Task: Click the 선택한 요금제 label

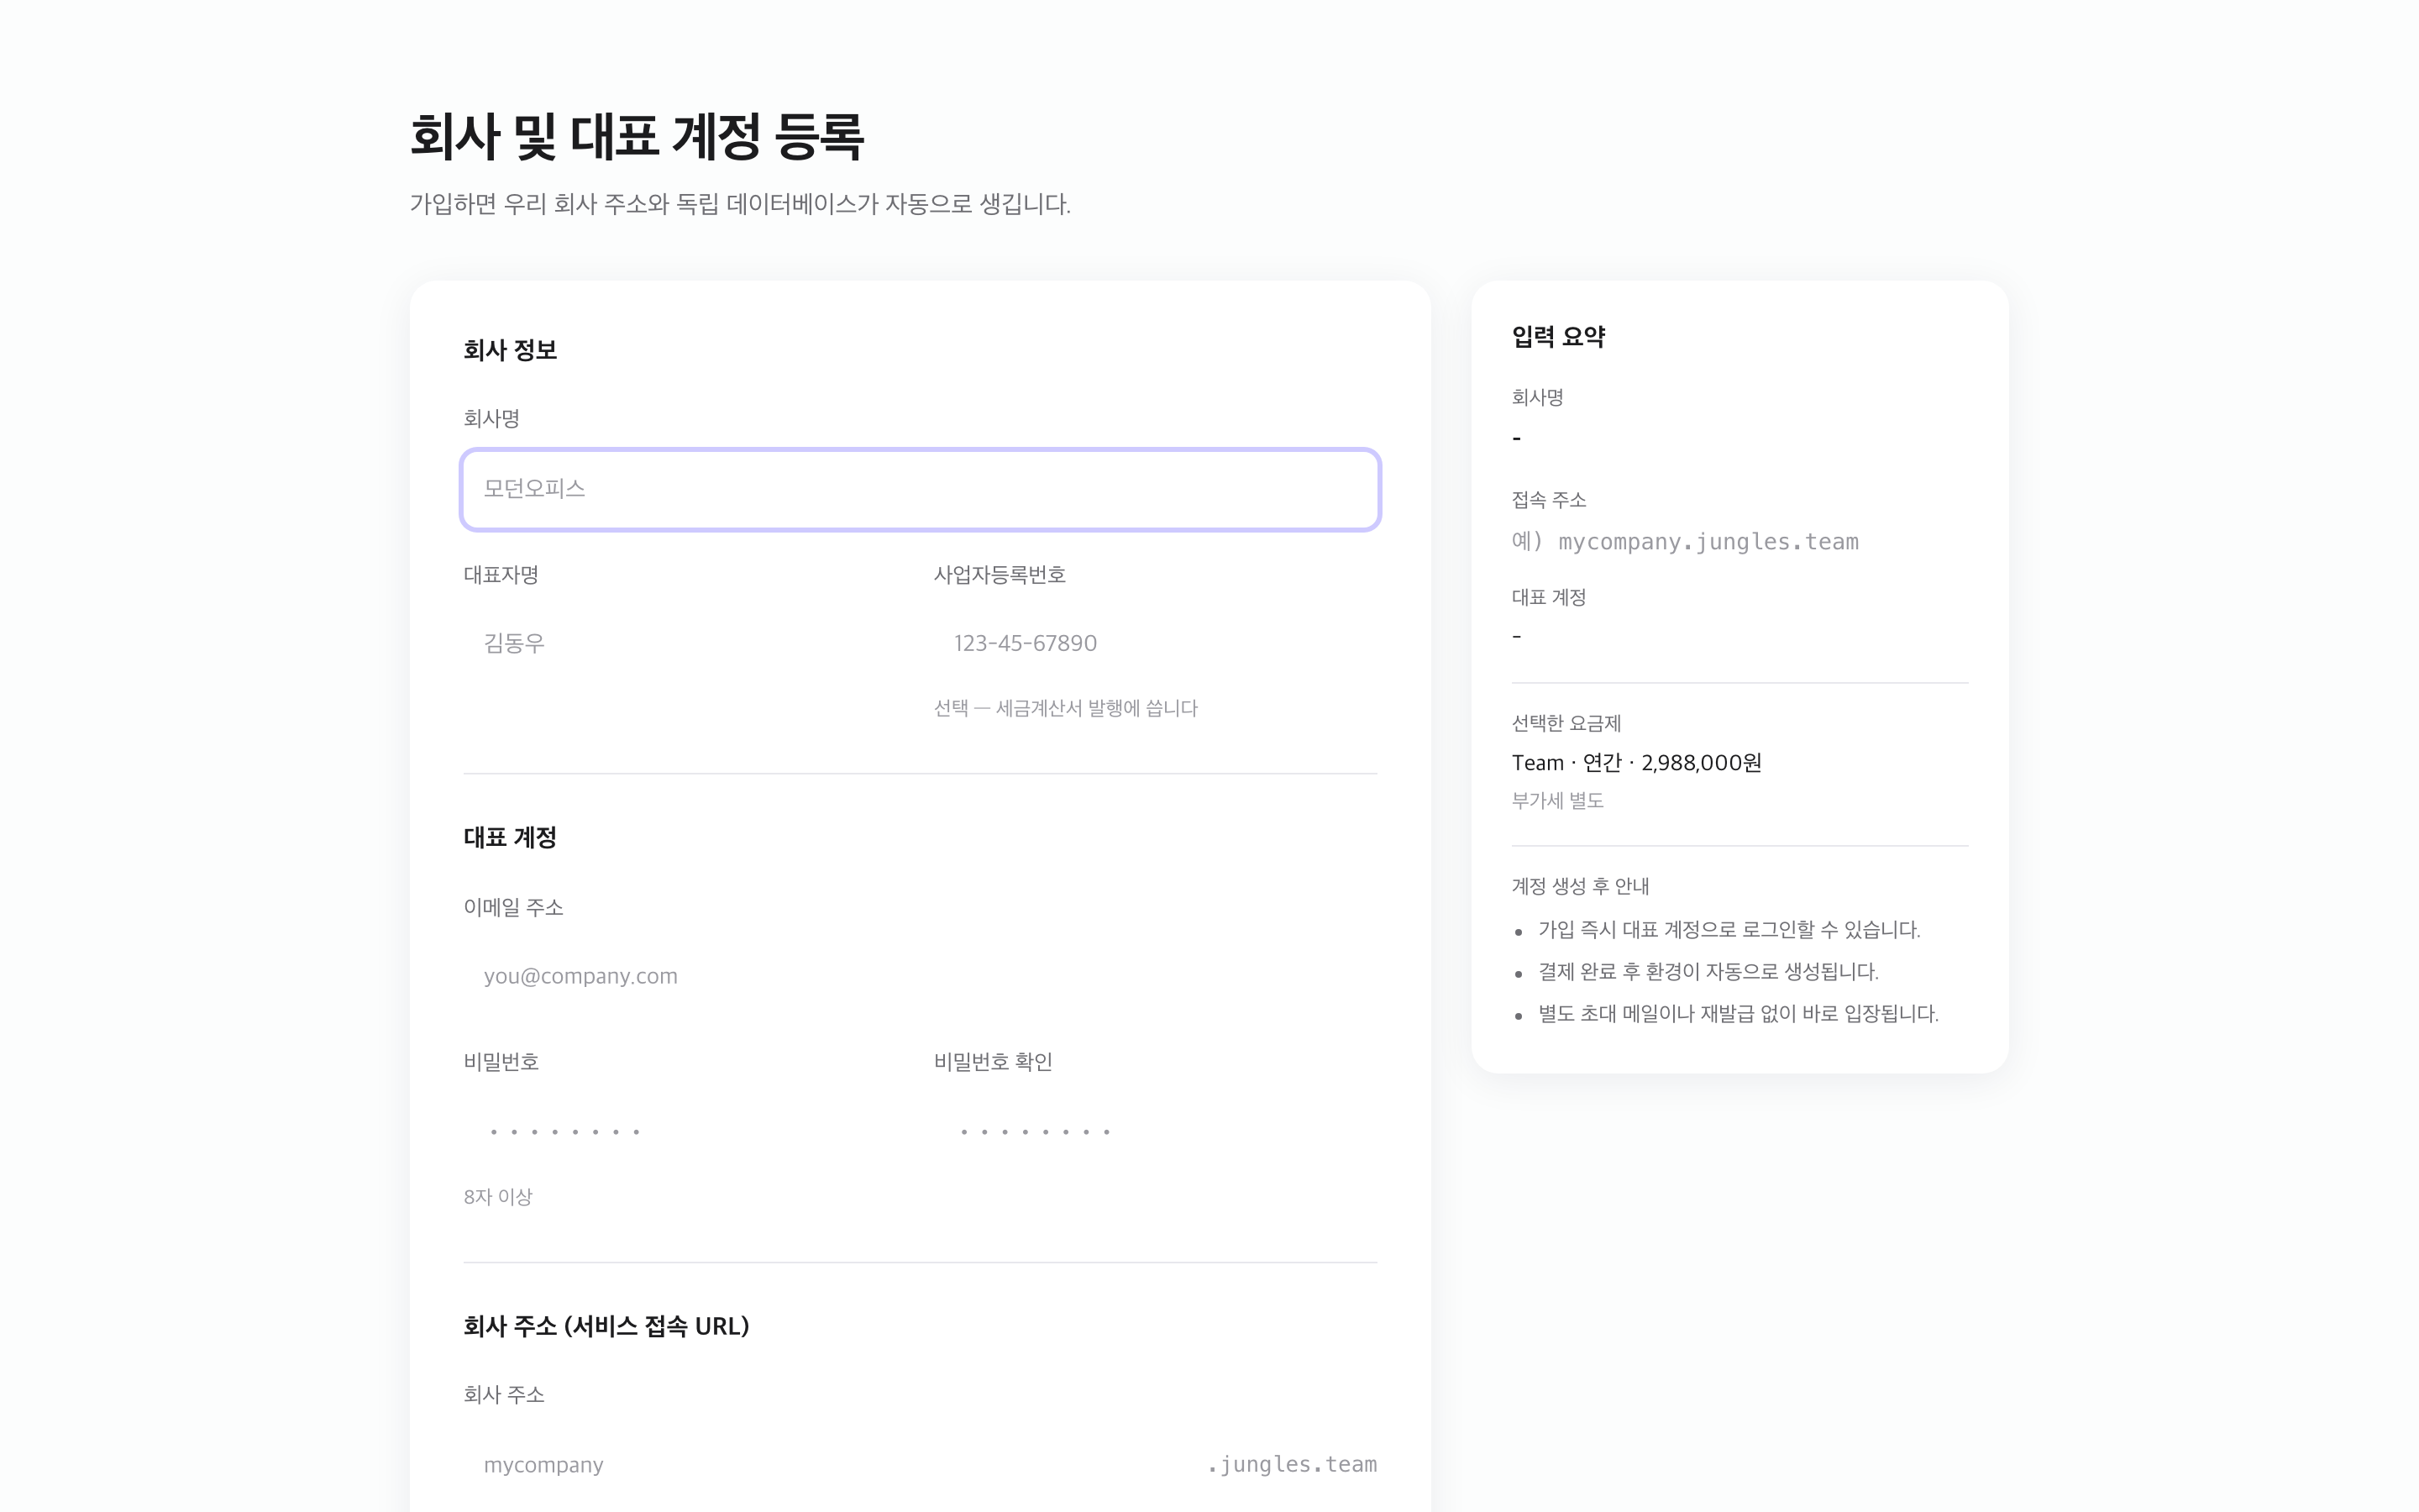Action: (1566, 723)
